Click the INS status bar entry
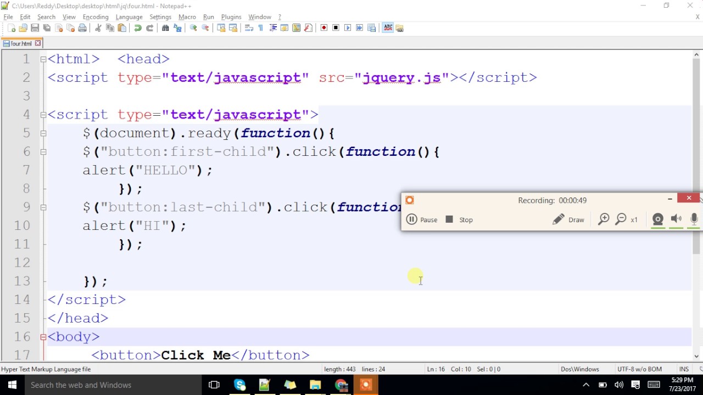This screenshot has width=703, height=395. tap(684, 369)
